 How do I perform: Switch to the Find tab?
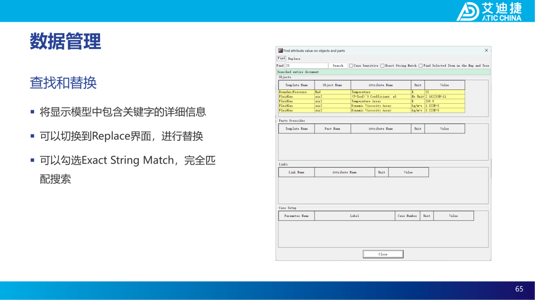(x=281, y=59)
